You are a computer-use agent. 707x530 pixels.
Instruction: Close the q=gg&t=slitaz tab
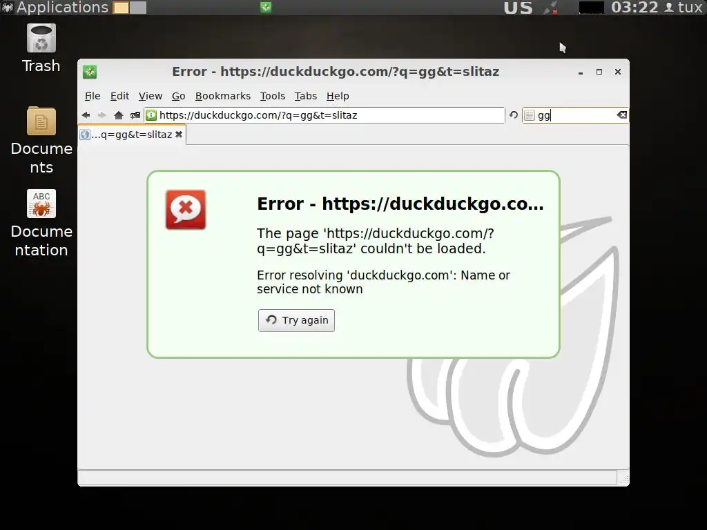(179, 135)
